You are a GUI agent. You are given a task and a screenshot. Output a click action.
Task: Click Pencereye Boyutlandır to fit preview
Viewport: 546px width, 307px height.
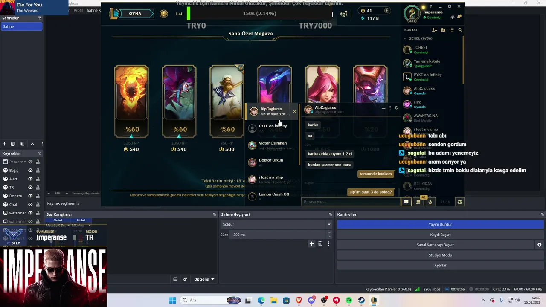point(86,193)
